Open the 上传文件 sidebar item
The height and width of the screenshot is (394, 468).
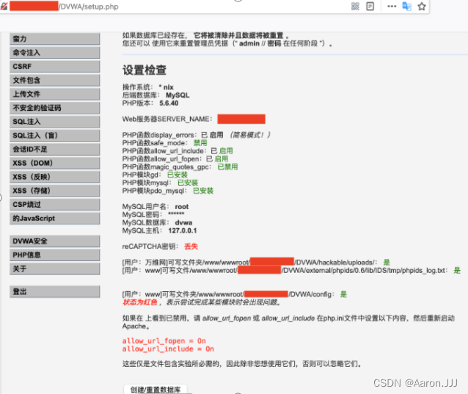[55, 94]
